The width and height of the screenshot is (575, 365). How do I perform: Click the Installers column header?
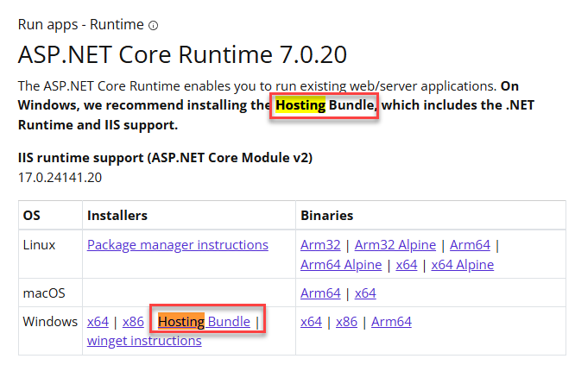point(117,216)
